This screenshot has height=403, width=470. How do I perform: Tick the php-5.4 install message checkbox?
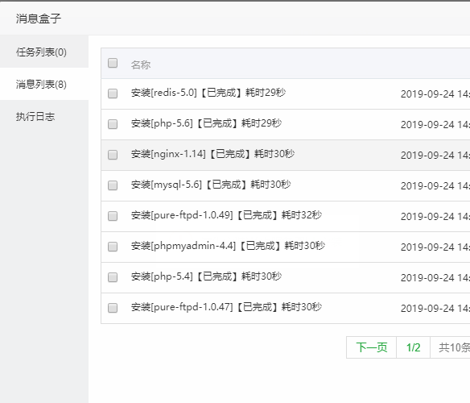click(x=113, y=277)
